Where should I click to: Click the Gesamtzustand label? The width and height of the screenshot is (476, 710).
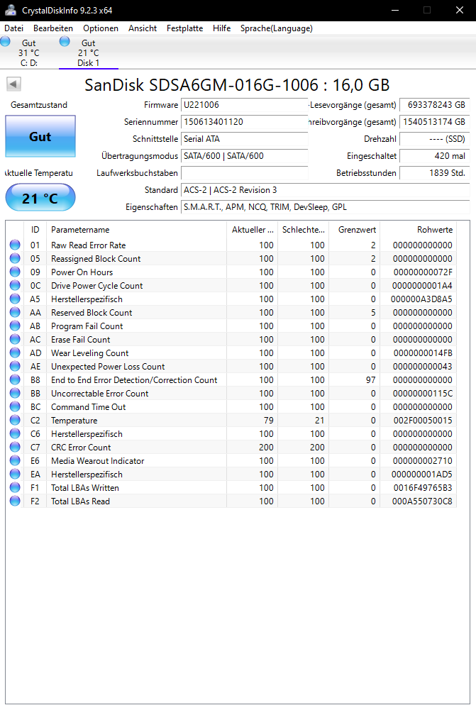click(x=39, y=104)
